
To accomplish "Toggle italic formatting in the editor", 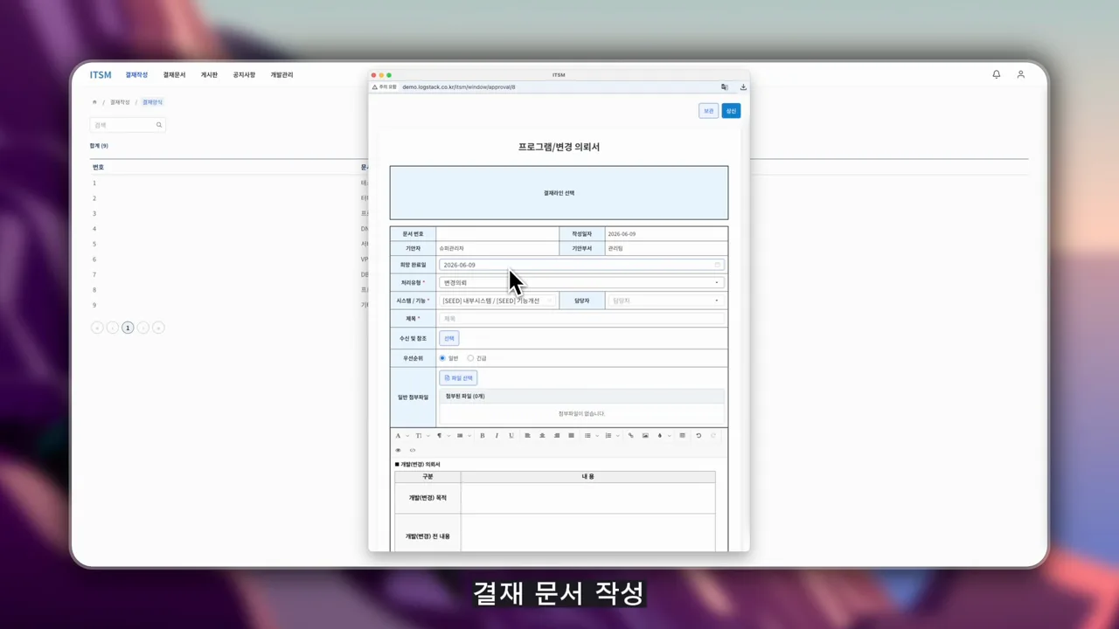I will coord(497,435).
